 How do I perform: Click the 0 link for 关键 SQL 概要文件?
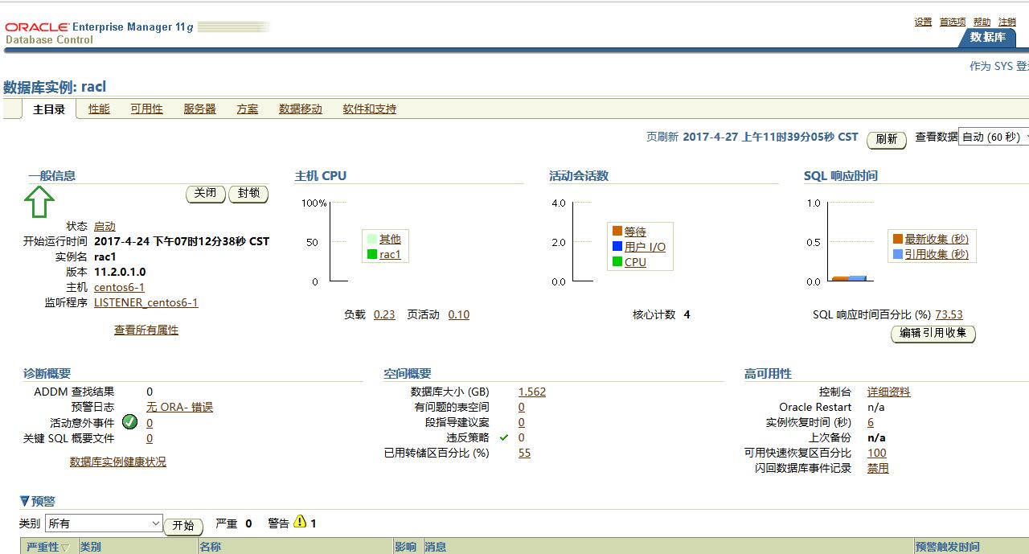point(150,438)
